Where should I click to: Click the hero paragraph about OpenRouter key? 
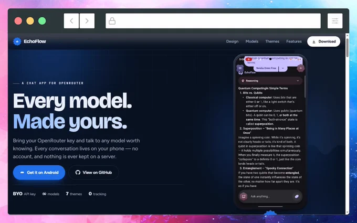[76, 148]
